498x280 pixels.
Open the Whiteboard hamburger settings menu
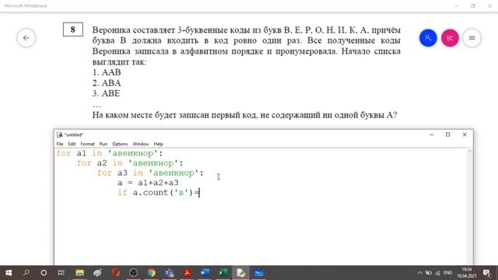472,38
